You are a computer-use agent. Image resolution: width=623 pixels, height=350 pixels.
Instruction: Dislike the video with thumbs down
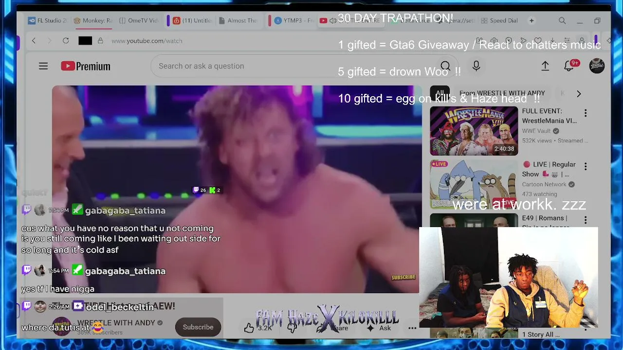(292, 328)
